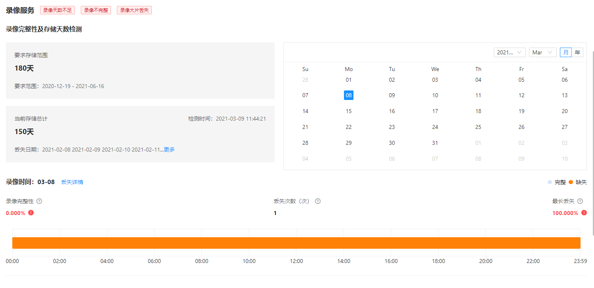Click red warning icon beside 100.000%
The width and height of the screenshot is (594, 288).
(584, 213)
